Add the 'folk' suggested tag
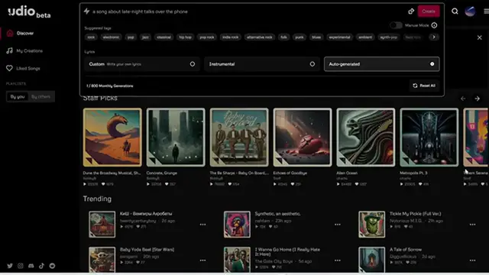Screen dimensions: 489x275 tap(283, 37)
